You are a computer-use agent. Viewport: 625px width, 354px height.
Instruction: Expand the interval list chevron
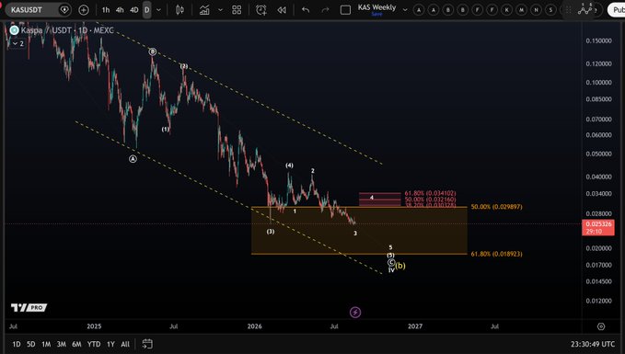158,10
